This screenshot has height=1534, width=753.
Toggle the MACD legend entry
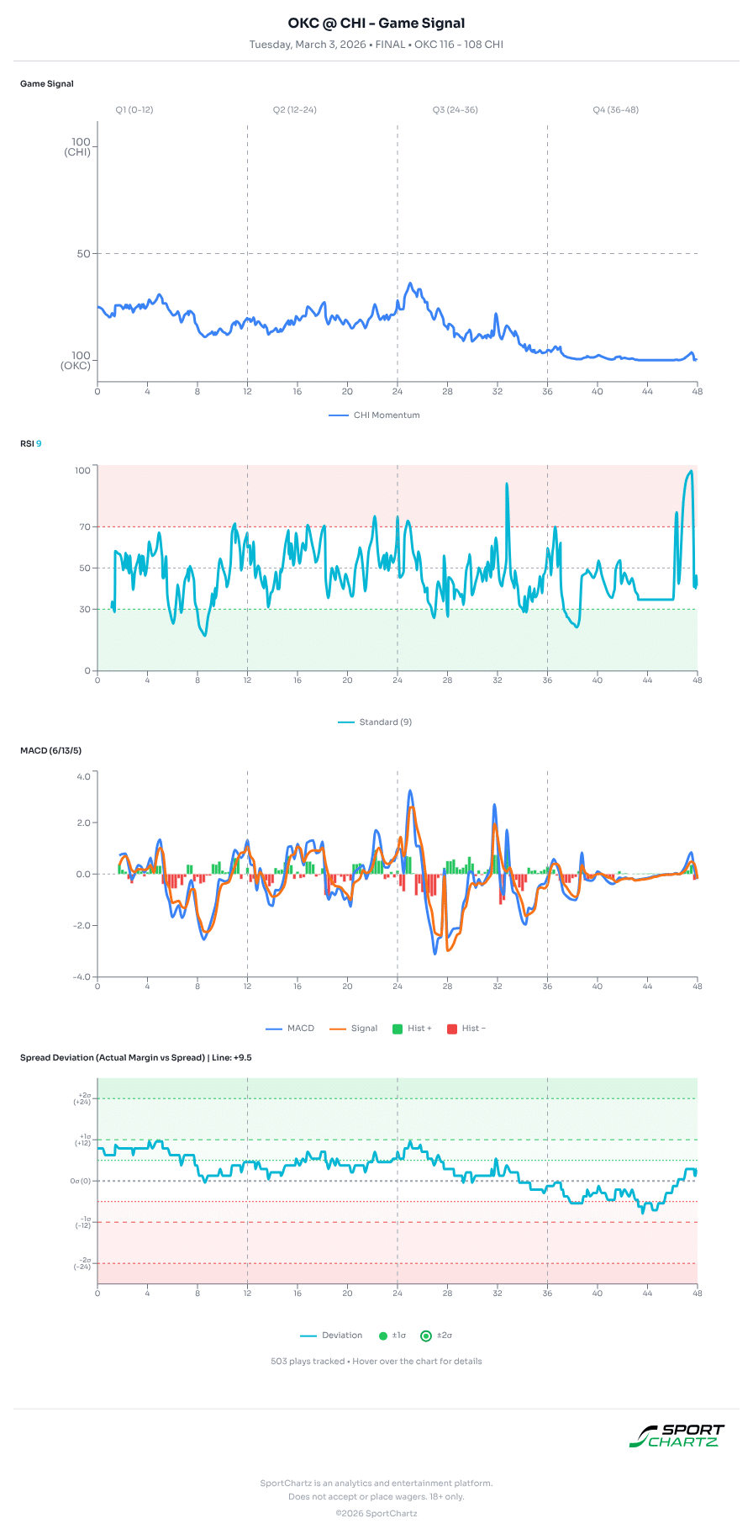point(290,1028)
